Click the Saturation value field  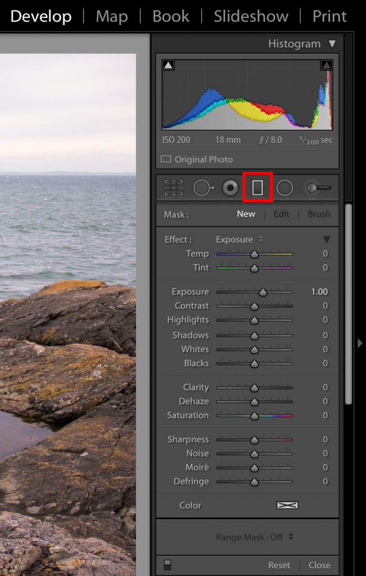pyautogui.click(x=326, y=416)
